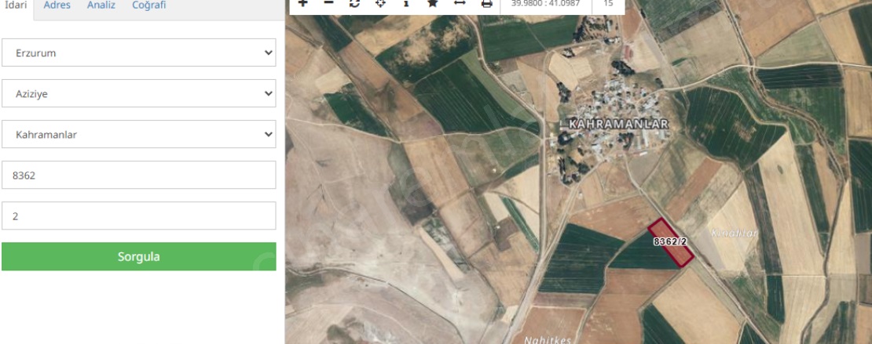
Task: Select the horizontal measure distance tool
Action: click(460, 4)
